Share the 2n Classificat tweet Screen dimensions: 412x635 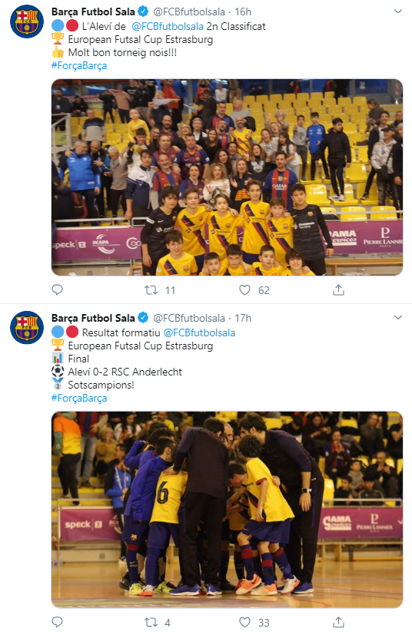[339, 289]
